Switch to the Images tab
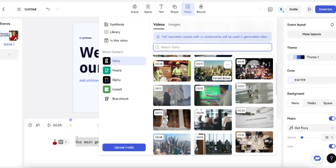The image size is (336, 168). point(174,24)
